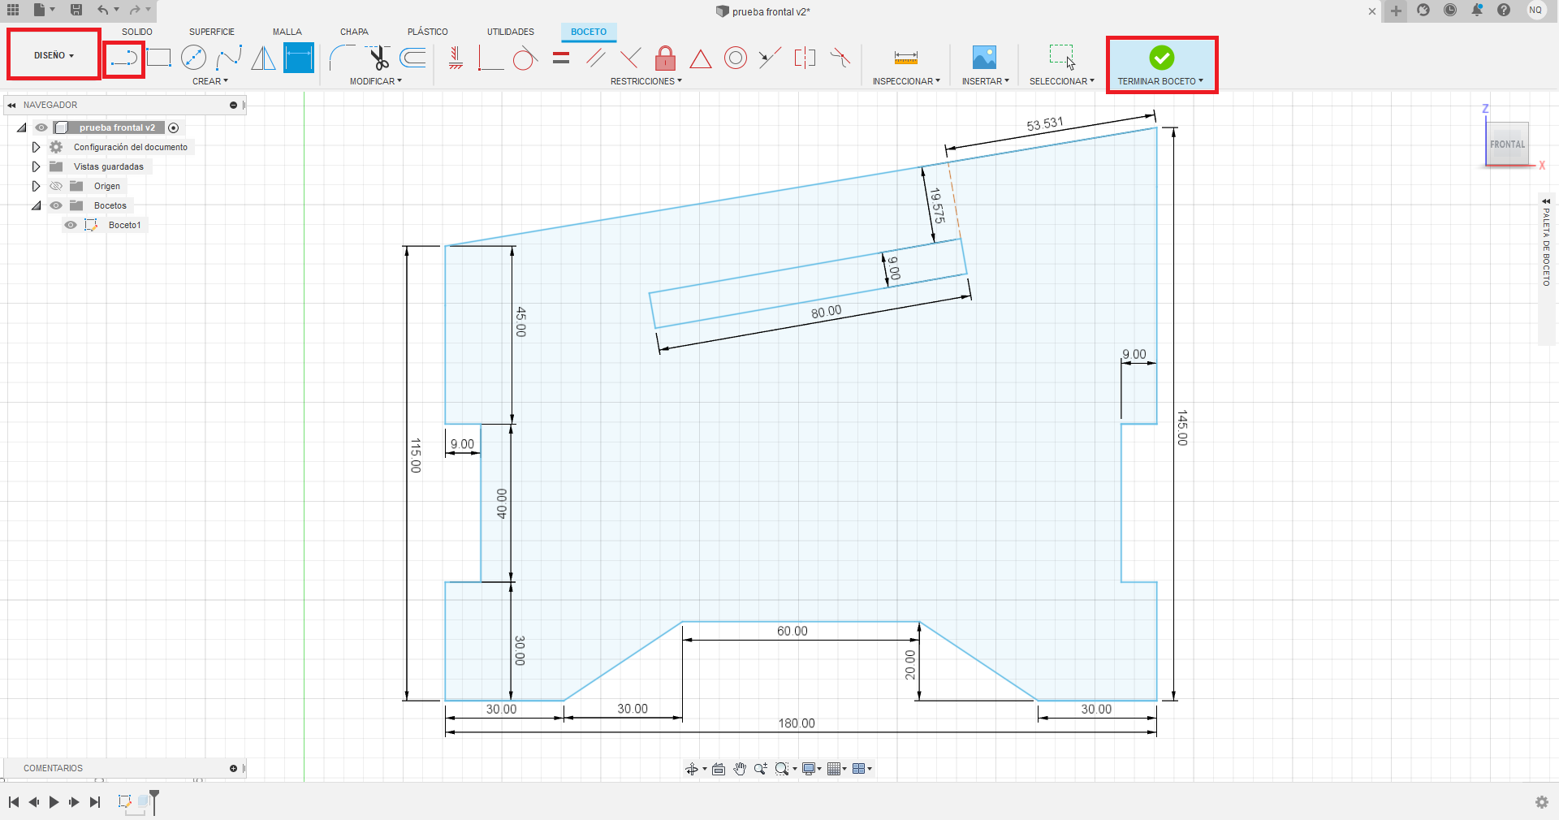Screen dimensions: 1559x820
Task: Click the Select window icon
Action: click(x=1062, y=57)
